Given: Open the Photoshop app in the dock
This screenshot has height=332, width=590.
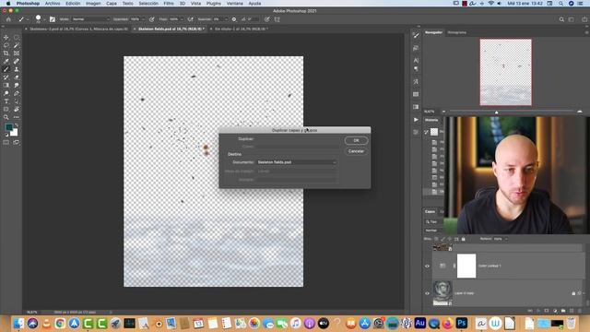Looking at the screenshot, I should (x=461, y=323).
